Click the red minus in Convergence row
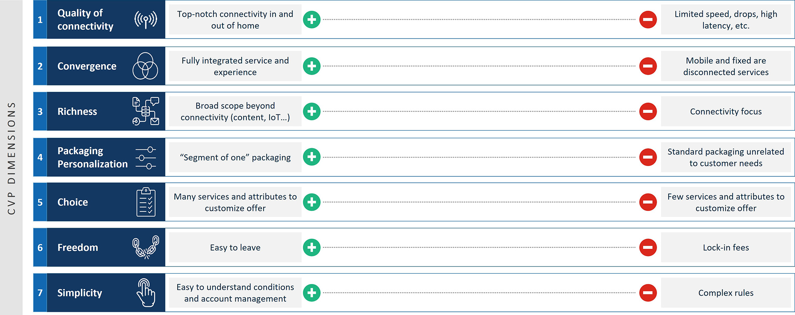 [x=648, y=66]
